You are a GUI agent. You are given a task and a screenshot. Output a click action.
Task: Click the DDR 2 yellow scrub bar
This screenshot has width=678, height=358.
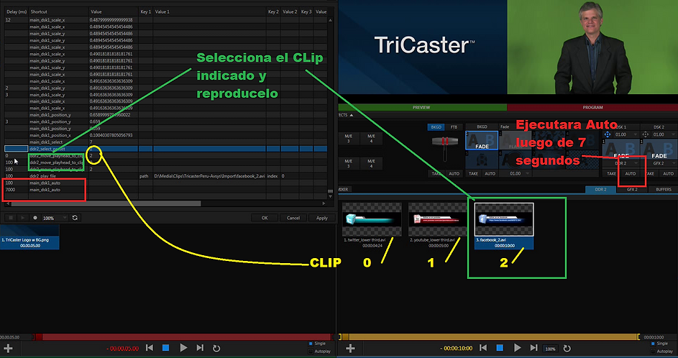tap(491, 336)
